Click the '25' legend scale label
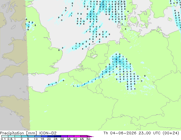181x140 pixels. click(x=55, y=139)
